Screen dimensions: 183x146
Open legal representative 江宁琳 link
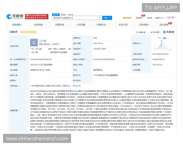pyautogui.click(x=42, y=41)
